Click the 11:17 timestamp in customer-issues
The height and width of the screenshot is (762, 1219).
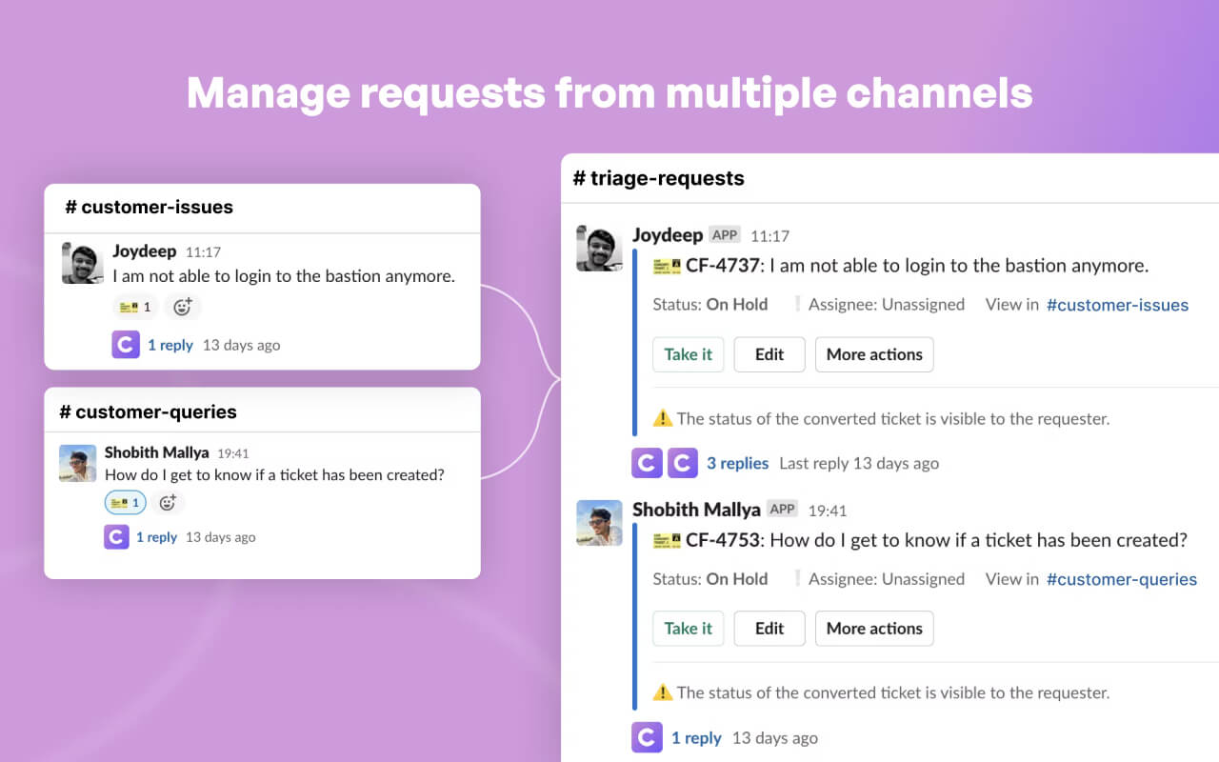pyautogui.click(x=203, y=252)
